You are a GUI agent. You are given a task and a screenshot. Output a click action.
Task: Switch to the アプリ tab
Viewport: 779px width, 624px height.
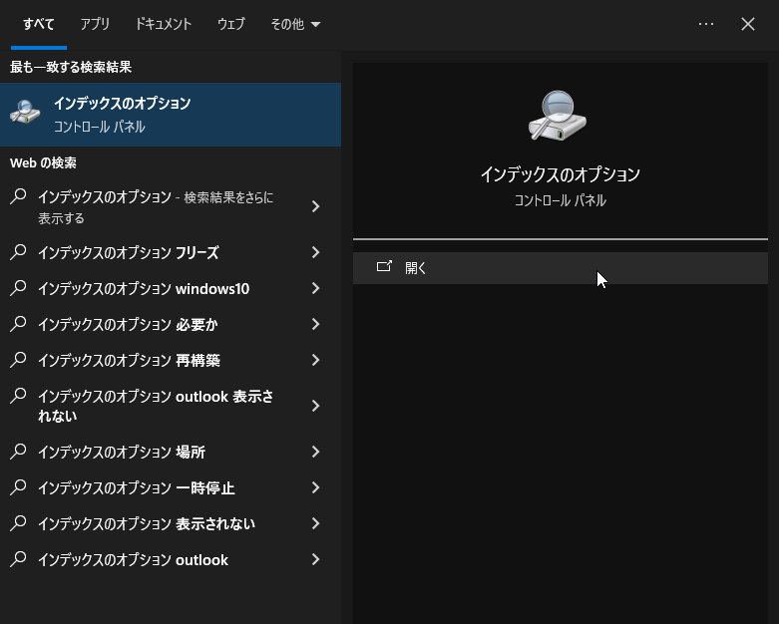(95, 24)
